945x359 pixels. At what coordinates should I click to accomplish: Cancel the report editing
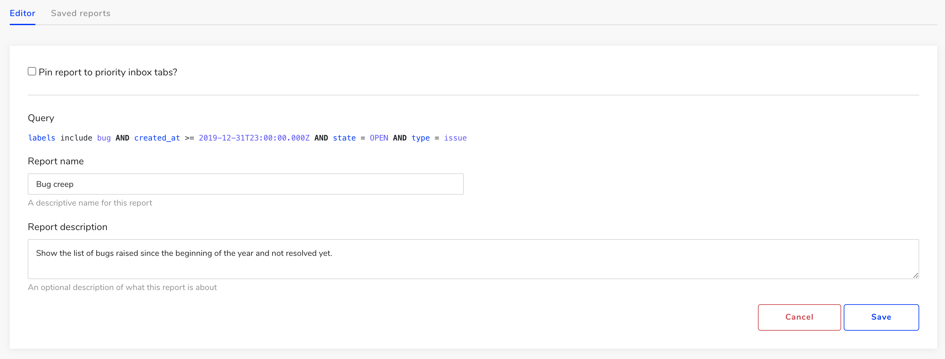coord(799,317)
